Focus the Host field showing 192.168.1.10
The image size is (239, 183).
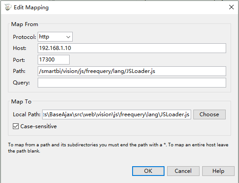pyautogui.click(x=132, y=48)
